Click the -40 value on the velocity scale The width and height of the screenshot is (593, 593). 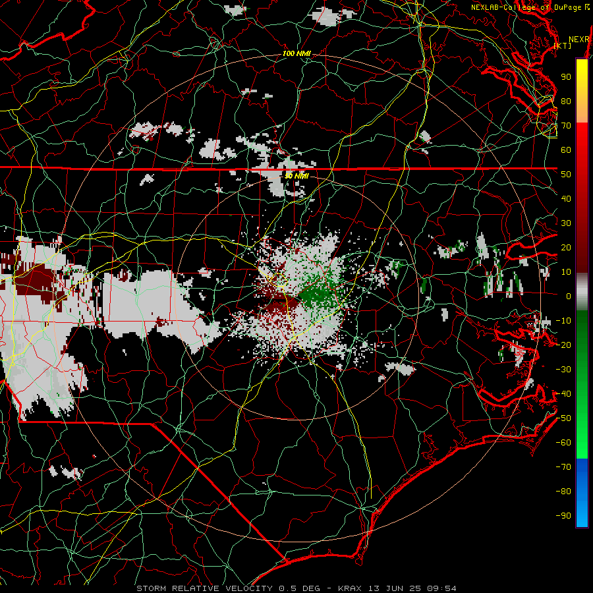click(563, 394)
